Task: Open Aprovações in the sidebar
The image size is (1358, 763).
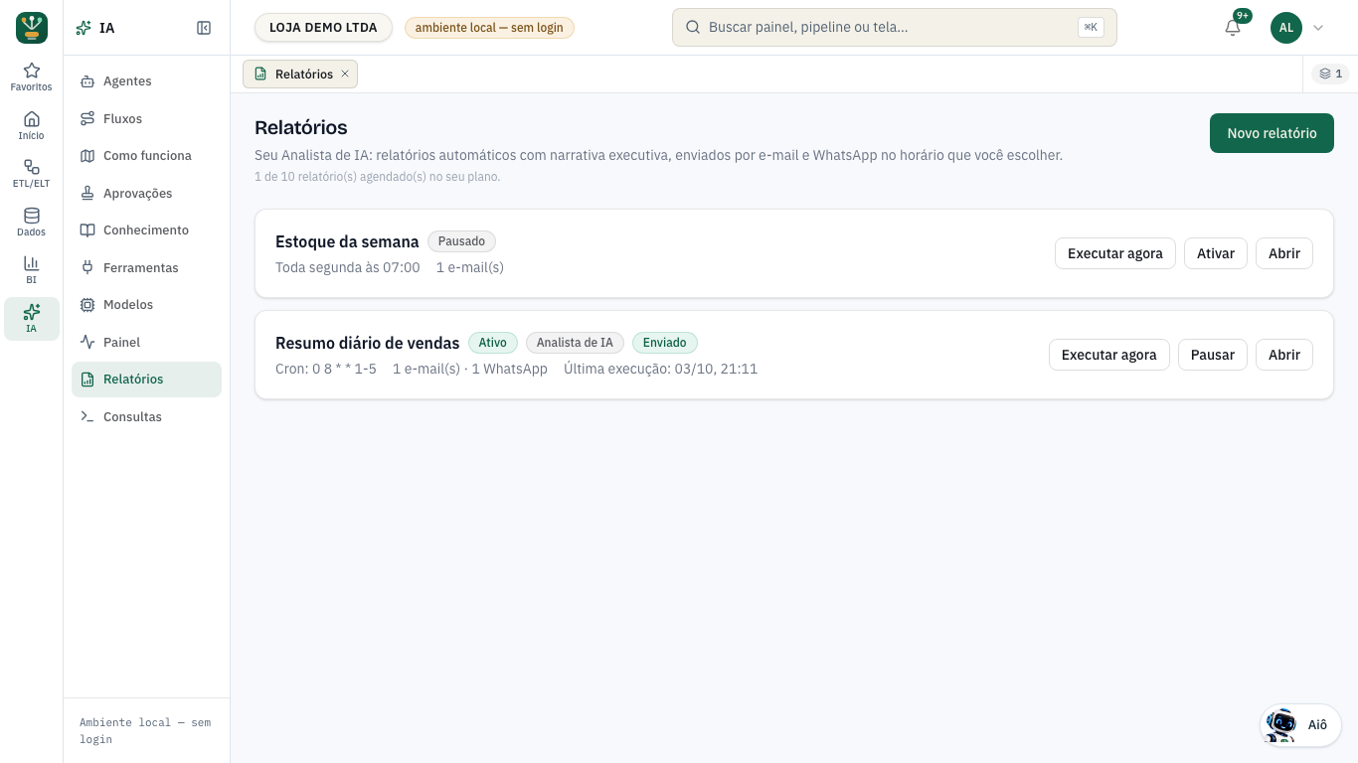Action: coord(147,193)
